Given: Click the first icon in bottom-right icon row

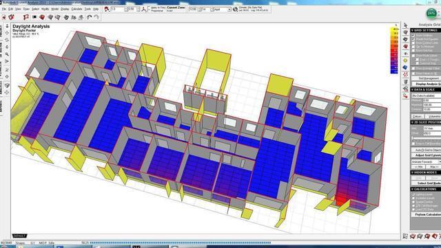Looking at the screenshot, I should [x=405, y=236].
